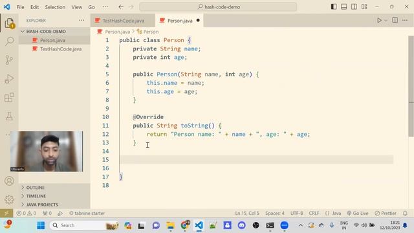Open the File menu

20,7
